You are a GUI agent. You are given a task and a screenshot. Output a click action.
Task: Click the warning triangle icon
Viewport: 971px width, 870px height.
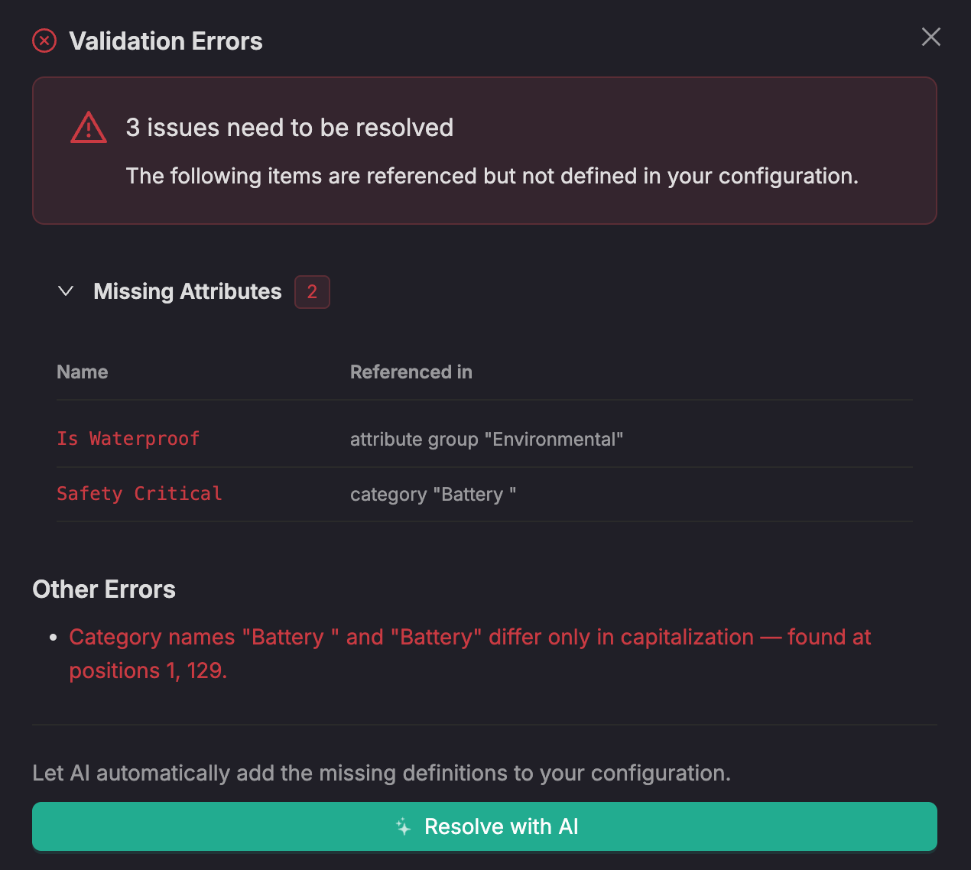(89, 128)
